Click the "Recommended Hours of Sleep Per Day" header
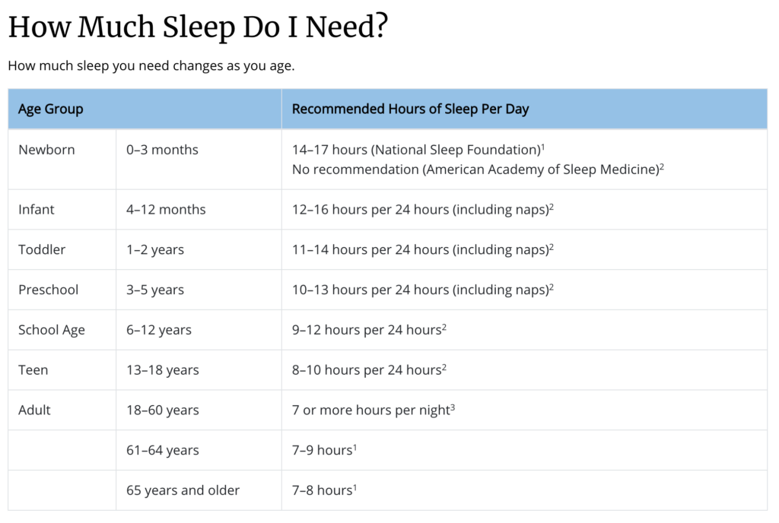This screenshot has width=779, height=523. pos(410,109)
